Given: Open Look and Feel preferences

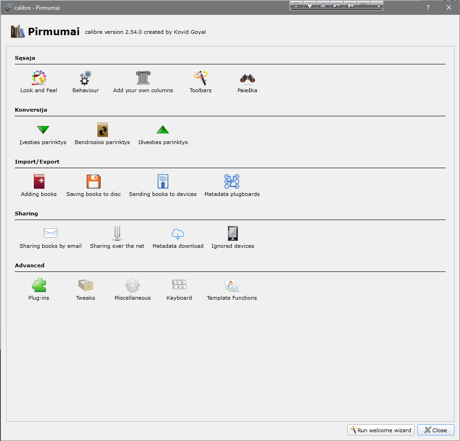Looking at the screenshot, I should coord(39,82).
